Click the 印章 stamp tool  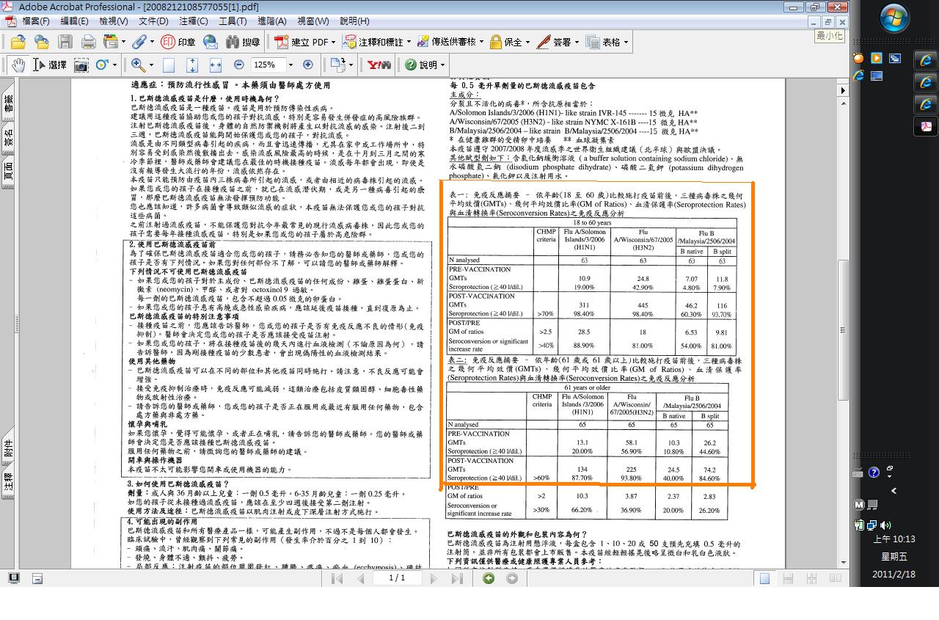[x=178, y=43]
